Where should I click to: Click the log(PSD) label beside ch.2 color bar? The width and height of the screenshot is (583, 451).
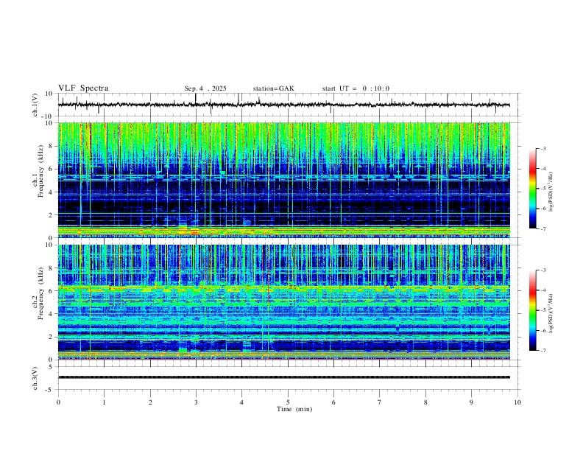click(x=551, y=314)
